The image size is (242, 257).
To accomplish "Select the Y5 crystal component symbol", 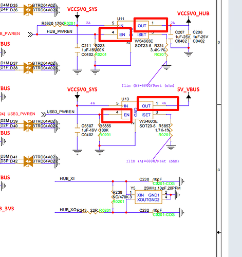I will click(148, 197).
